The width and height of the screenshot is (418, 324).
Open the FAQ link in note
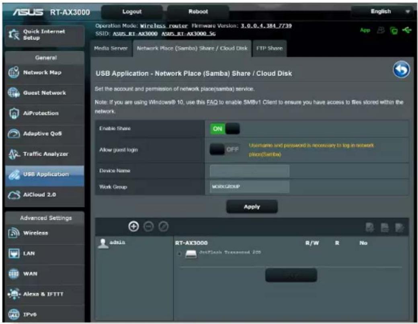[x=212, y=103]
